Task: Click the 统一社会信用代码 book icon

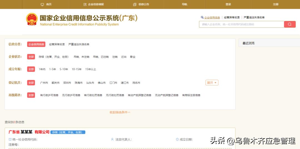Action: pos(10,140)
